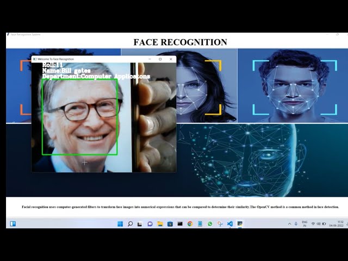Open the Wi-Fi network tray icon

point(313,223)
